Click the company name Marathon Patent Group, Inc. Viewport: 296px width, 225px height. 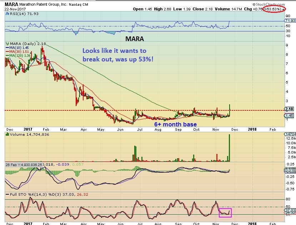pyautogui.click(x=43, y=4)
